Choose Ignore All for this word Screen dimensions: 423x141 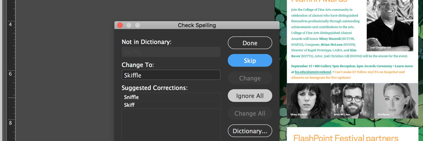pyautogui.click(x=250, y=96)
